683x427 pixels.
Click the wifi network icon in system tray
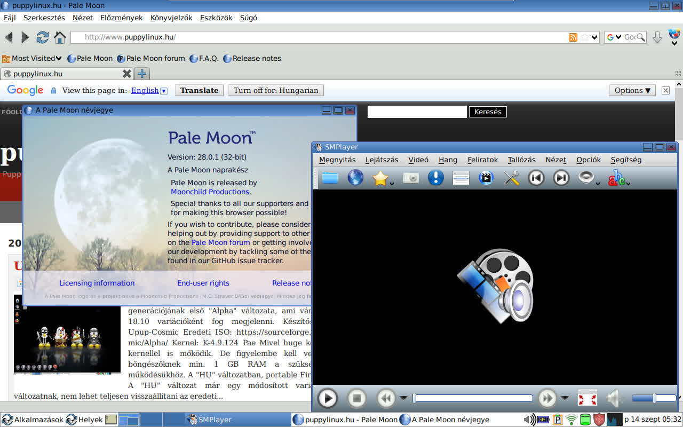[x=571, y=420]
